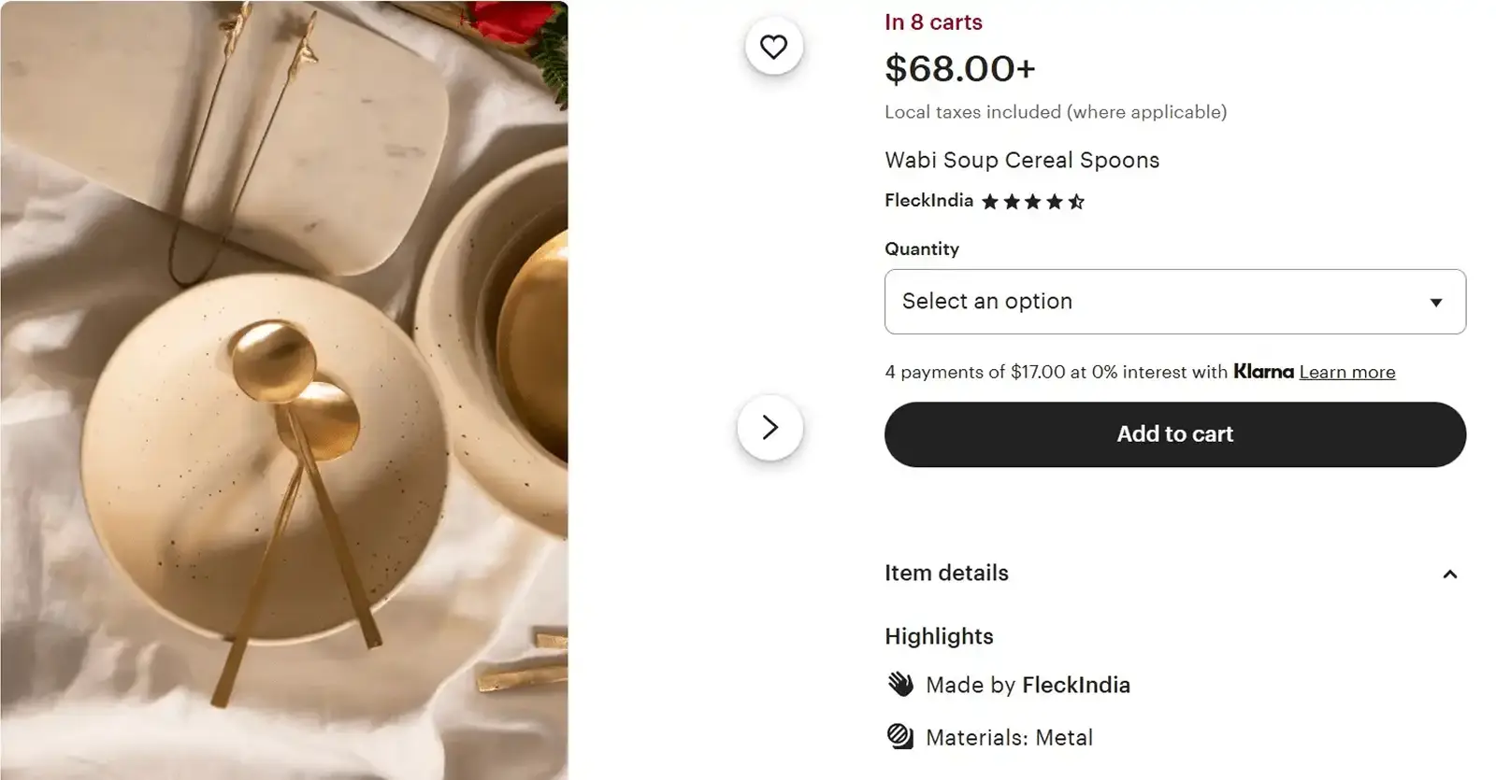
Task: Click the 'Wabi Soup Cereal Spoons' title
Action: pos(1021,160)
